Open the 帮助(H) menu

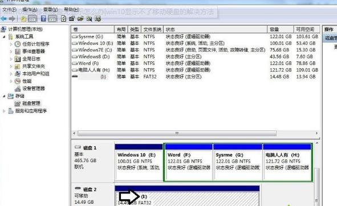72,10
